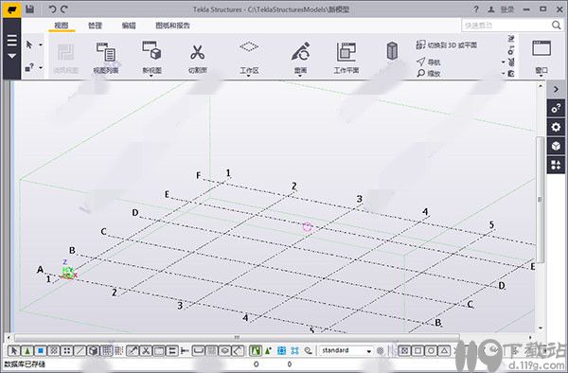Viewport: 568px width, 373px height.
Task: Collapse ribbon with down triangle on left panel
Action: pos(11,56)
